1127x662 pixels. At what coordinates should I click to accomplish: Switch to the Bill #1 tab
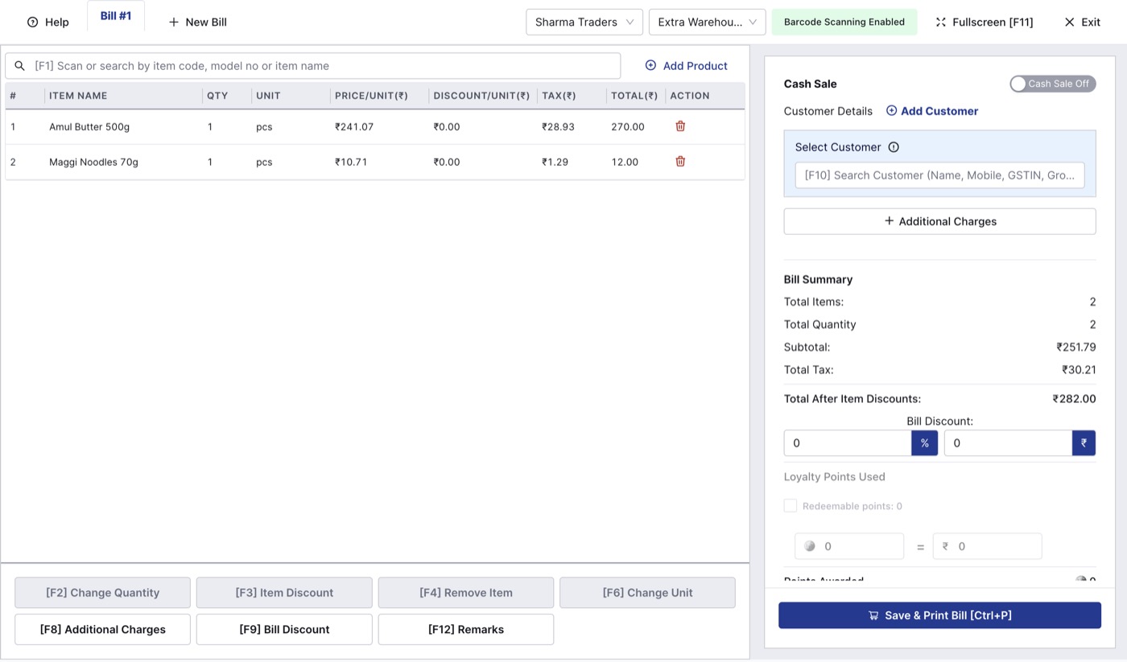tap(116, 16)
